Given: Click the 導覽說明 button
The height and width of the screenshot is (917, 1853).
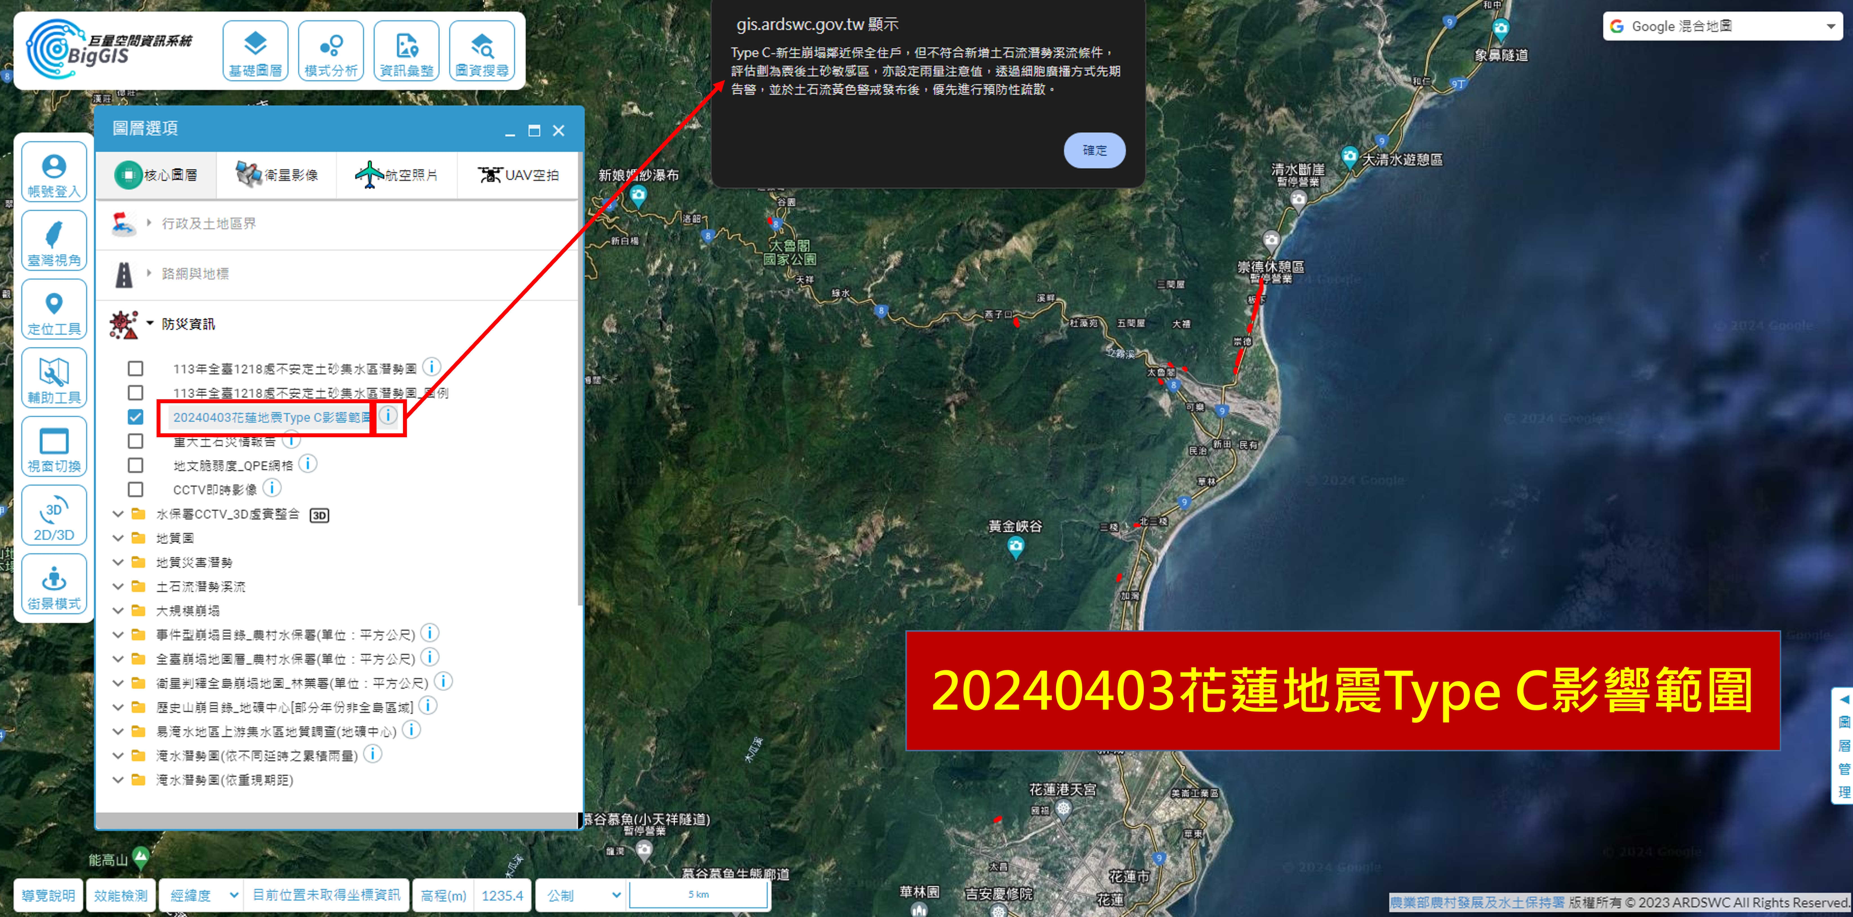Looking at the screenshot, I should 48,895.
